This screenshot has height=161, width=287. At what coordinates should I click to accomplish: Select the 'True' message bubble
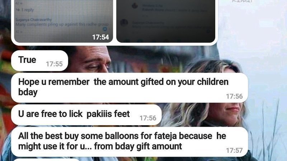click(39, 61)
